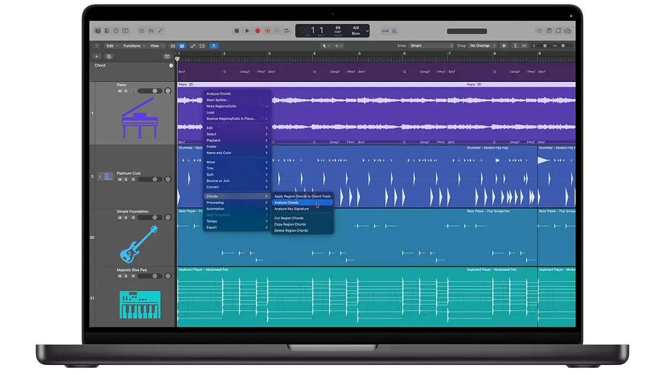The width and height of the screenshot is (665, 375).
Task: Open the Drag No Overlap dropdown
Action: 482,45
